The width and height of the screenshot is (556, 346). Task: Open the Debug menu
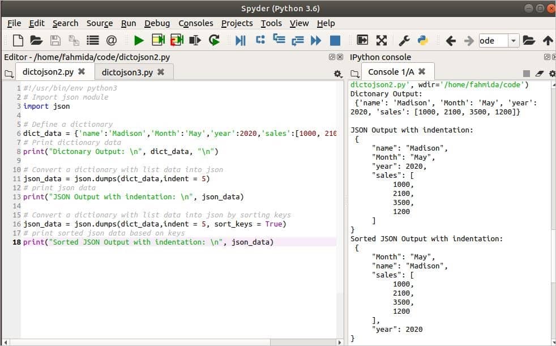click(157, 23)
